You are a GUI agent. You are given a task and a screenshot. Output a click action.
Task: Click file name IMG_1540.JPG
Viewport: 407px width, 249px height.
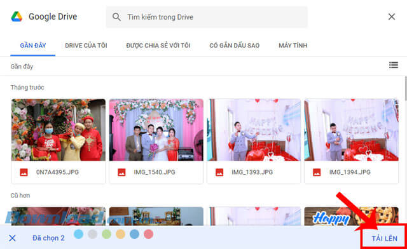coord(155,172)
